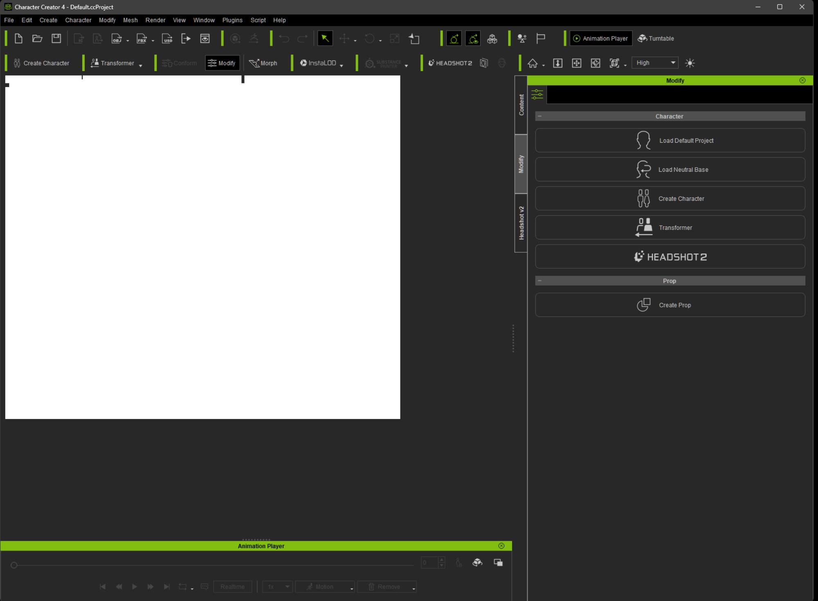The width and height of the screenshot is (818, 601).
Task: Select the Move tool icon
Action: click(344, 38)
